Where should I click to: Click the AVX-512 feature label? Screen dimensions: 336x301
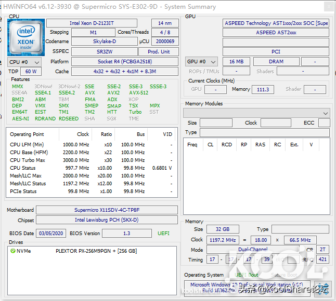click(x=138, y=93)
